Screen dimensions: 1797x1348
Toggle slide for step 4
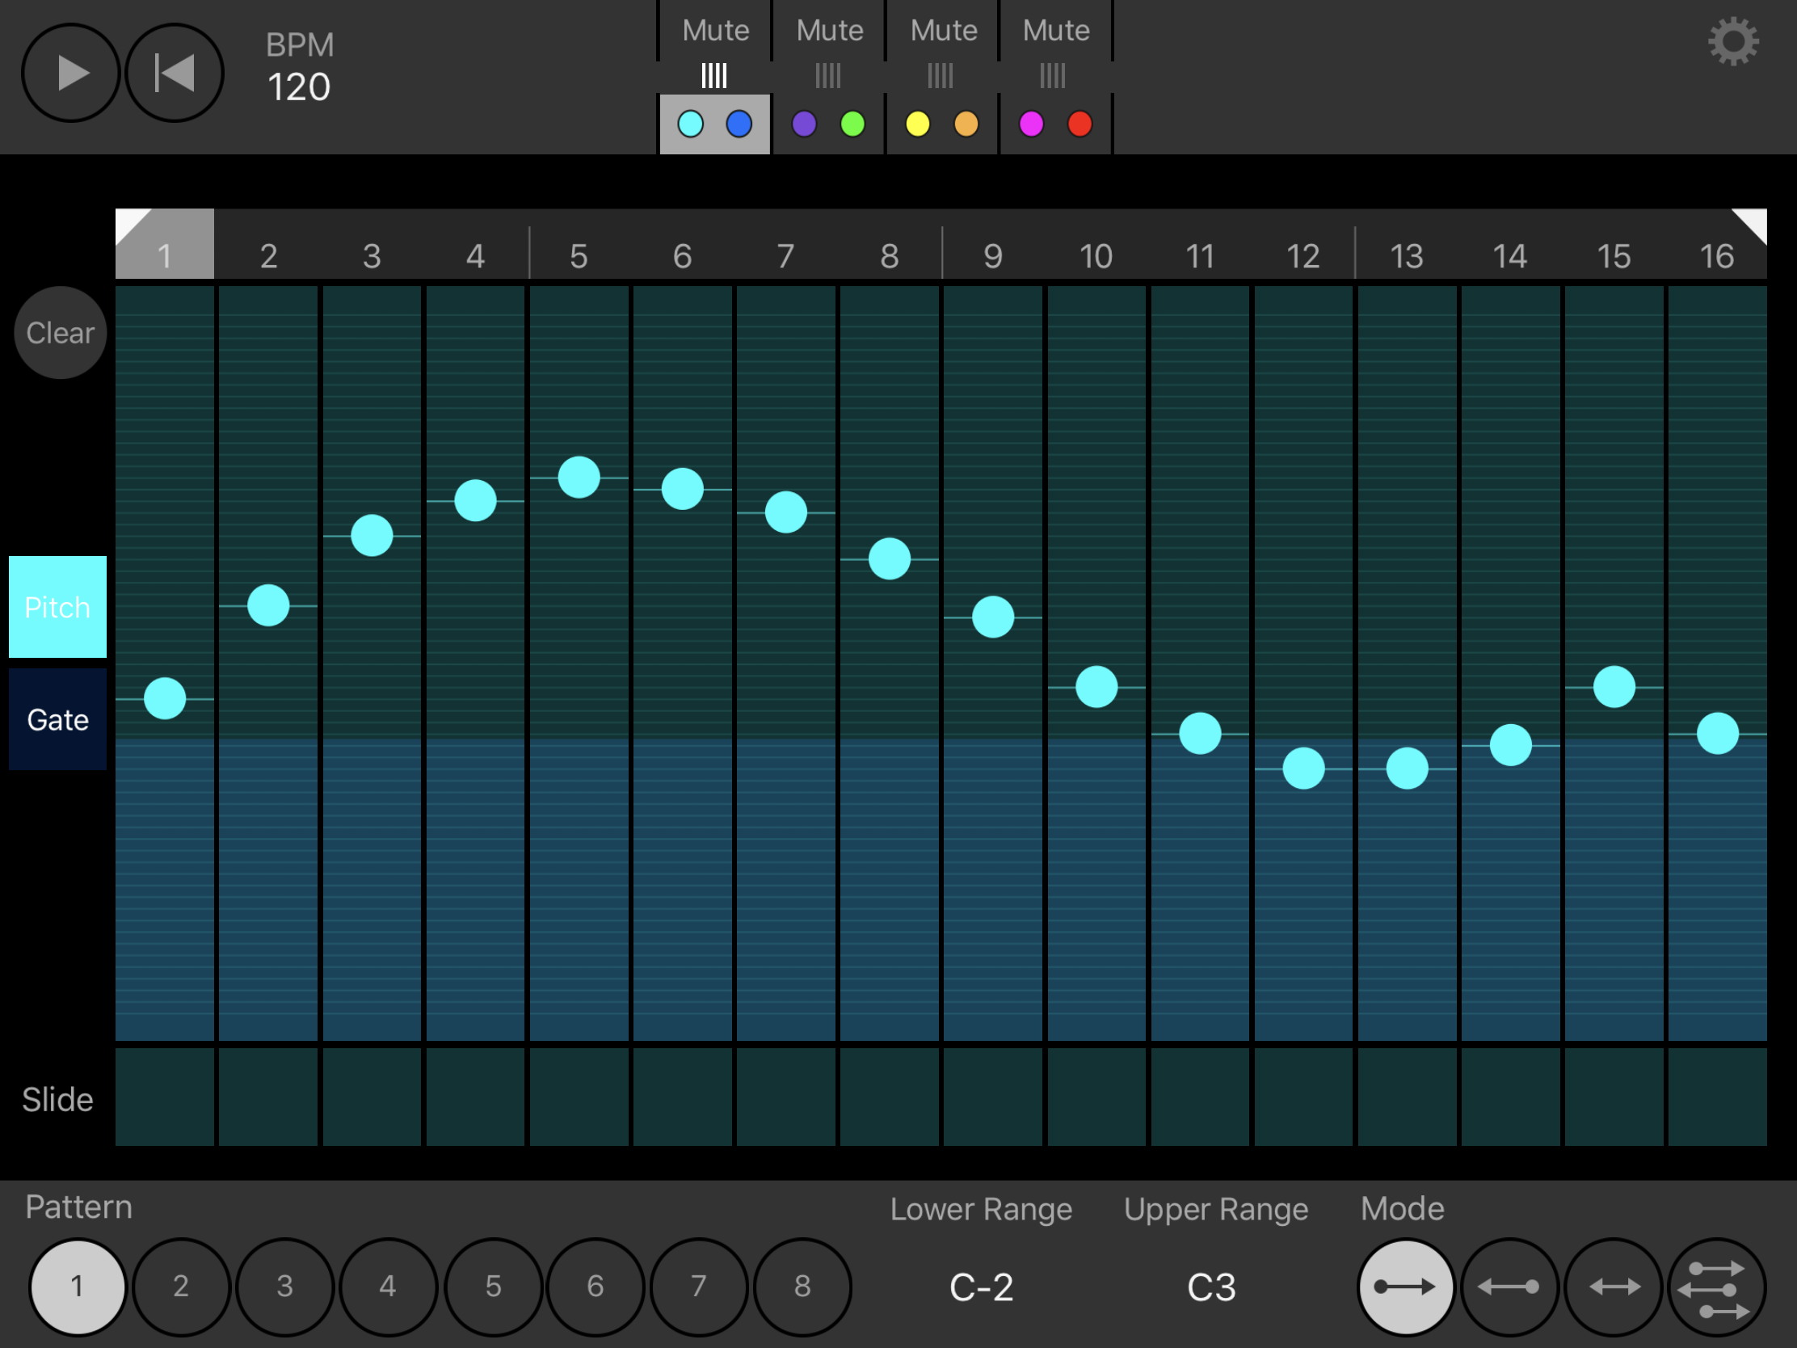point(475,1097)
